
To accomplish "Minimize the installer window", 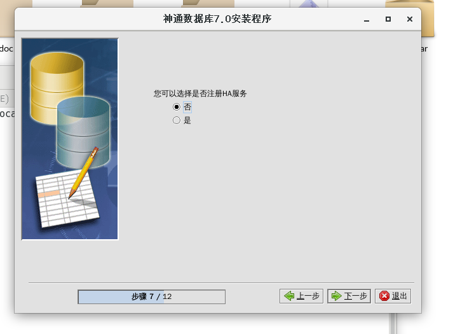I will tap(367, 19).
